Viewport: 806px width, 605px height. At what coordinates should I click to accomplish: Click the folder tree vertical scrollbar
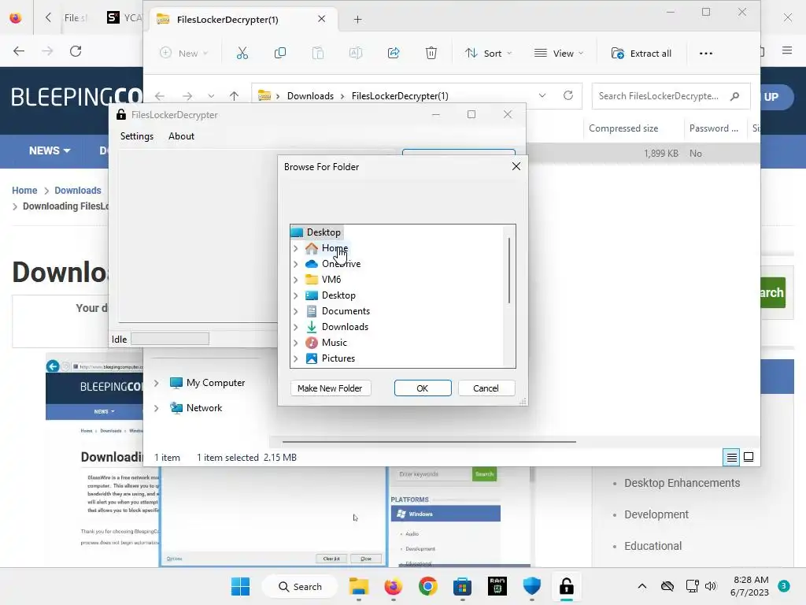tap(509, 271)
